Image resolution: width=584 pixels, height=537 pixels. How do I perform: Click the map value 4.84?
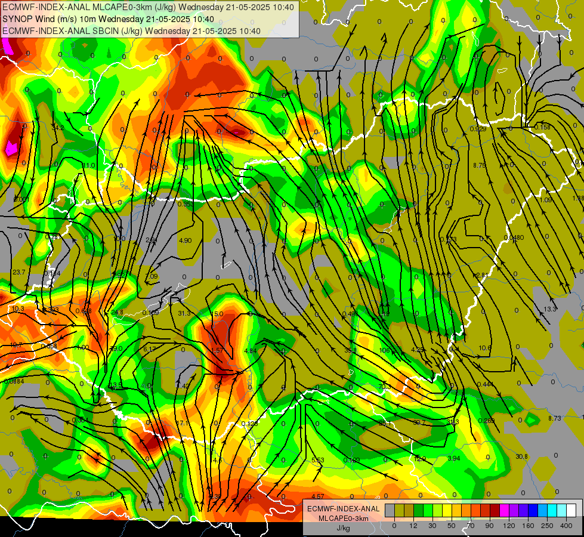(x=251, y=351)
